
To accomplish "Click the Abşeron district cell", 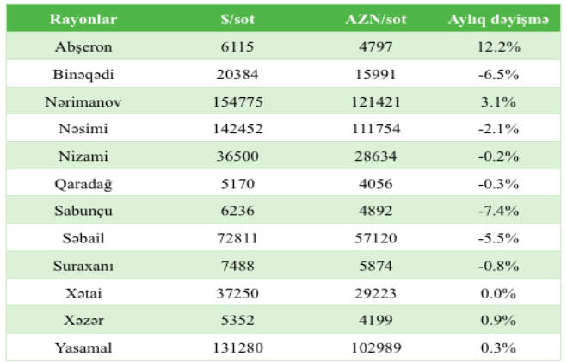I will coord(83,46).
